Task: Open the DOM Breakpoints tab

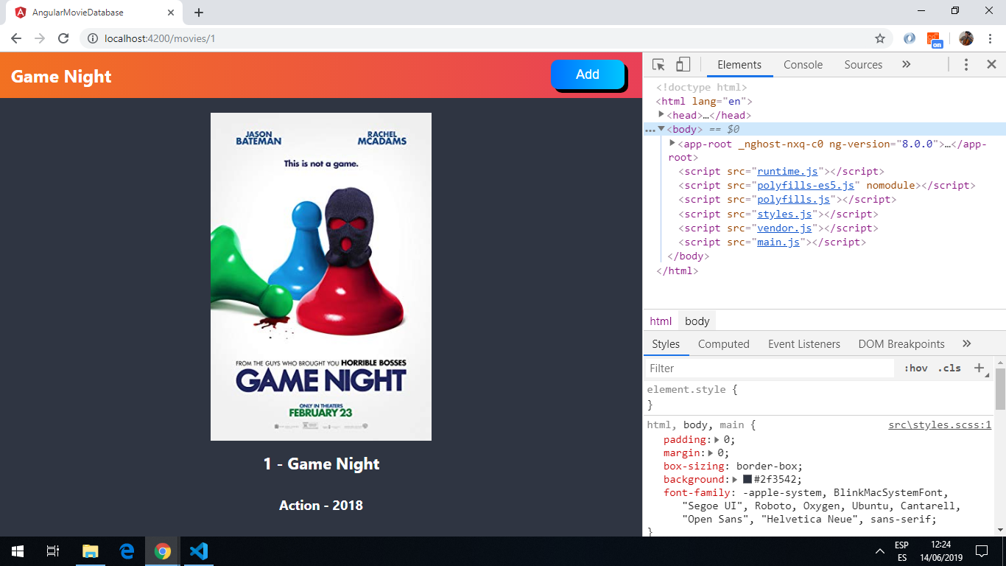Action: (x=901, y=344)
